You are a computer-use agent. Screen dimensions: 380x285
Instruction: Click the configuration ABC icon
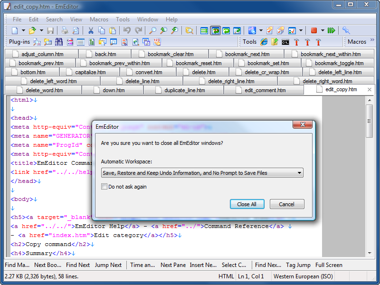tap(252, 30)
